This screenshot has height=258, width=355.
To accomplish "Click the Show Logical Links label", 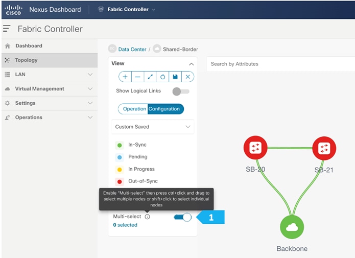I will click(138, 91).
